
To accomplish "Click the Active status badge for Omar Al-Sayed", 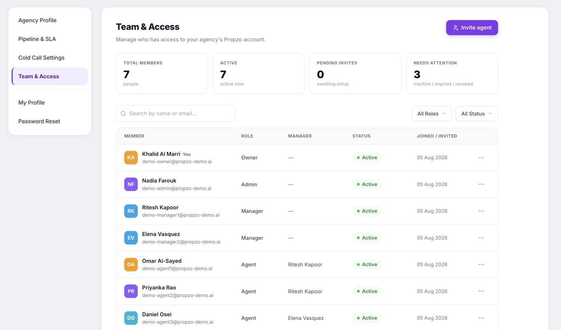I will pyautogui.click(x=367, y=264).
